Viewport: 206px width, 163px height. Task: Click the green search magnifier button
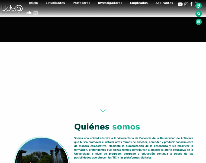pyautogui.click(x=198, y=14)
